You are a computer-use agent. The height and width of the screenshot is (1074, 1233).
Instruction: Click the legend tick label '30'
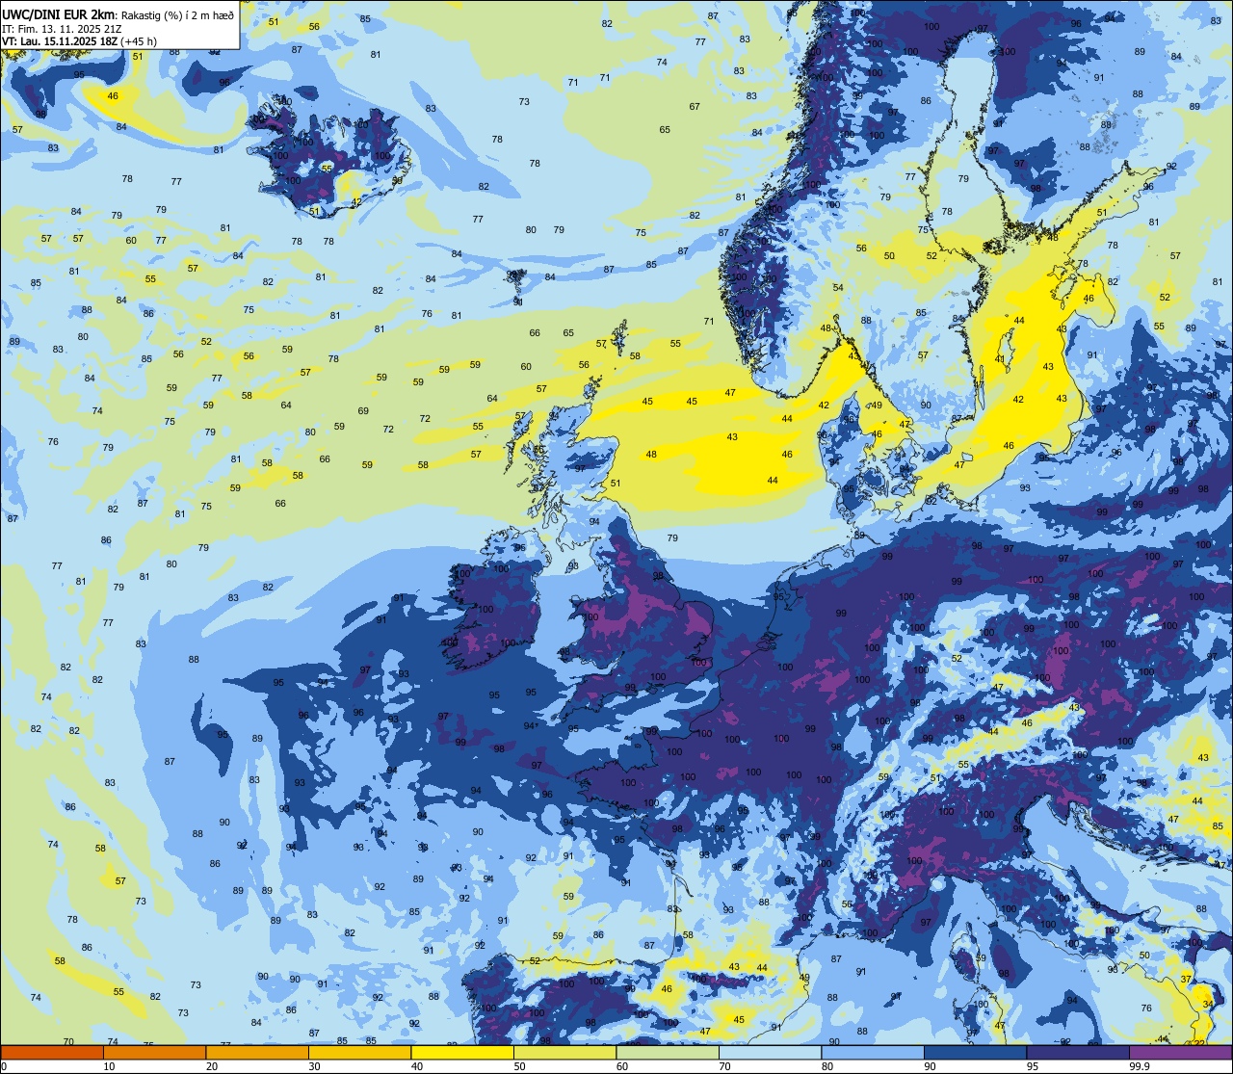click(x=314, y=1066)
